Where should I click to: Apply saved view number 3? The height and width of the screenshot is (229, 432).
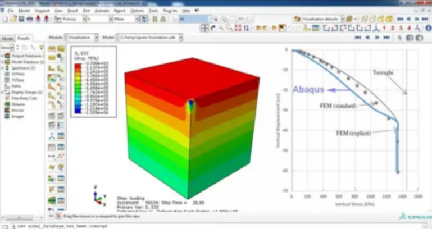coord(401,28)
